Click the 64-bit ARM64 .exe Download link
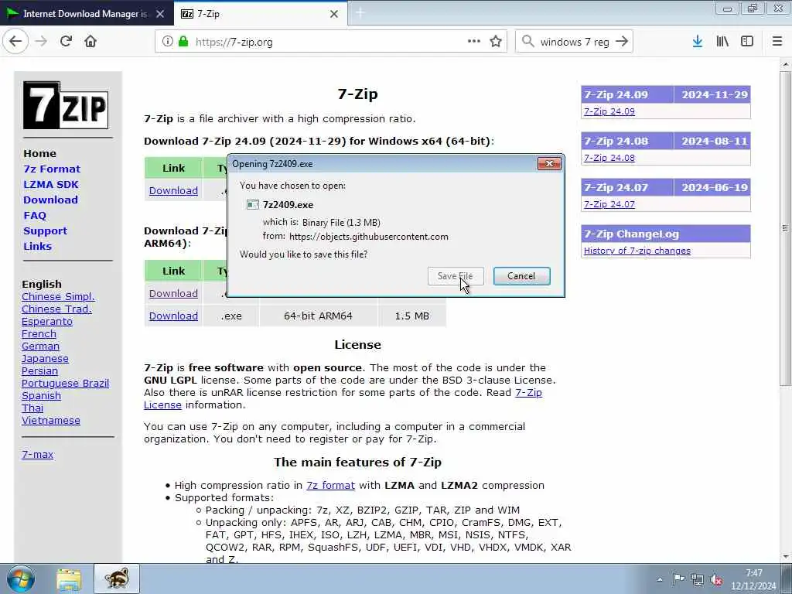Image resolution: width=792 pixels, height=594 pixels. point(173,316)
